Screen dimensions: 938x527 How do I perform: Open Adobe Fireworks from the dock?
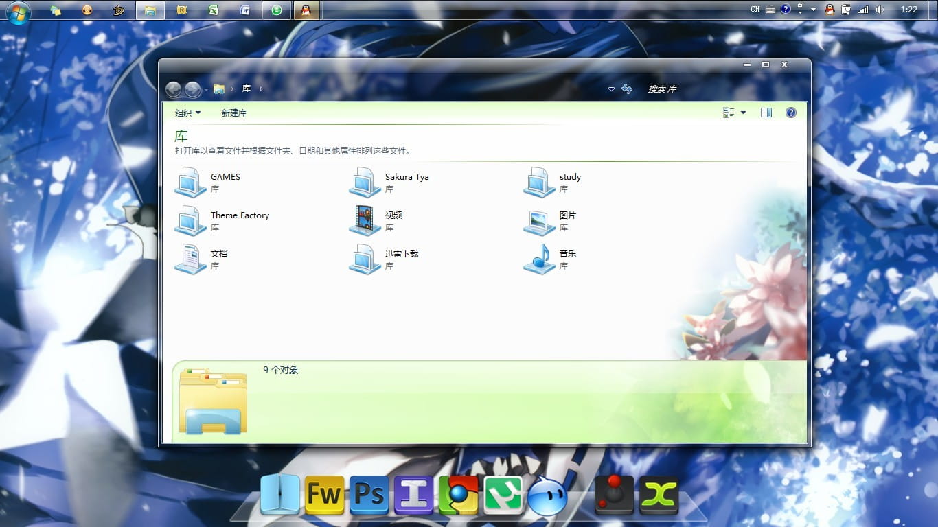click(x=324, y=493)
